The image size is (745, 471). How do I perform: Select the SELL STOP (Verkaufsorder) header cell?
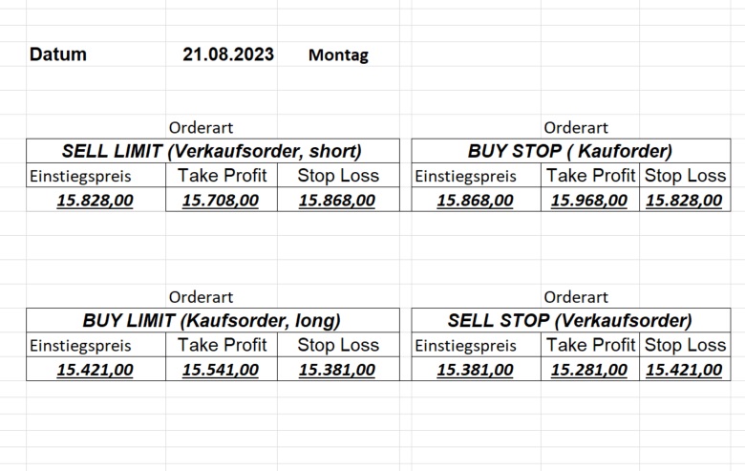click(570, 321)
